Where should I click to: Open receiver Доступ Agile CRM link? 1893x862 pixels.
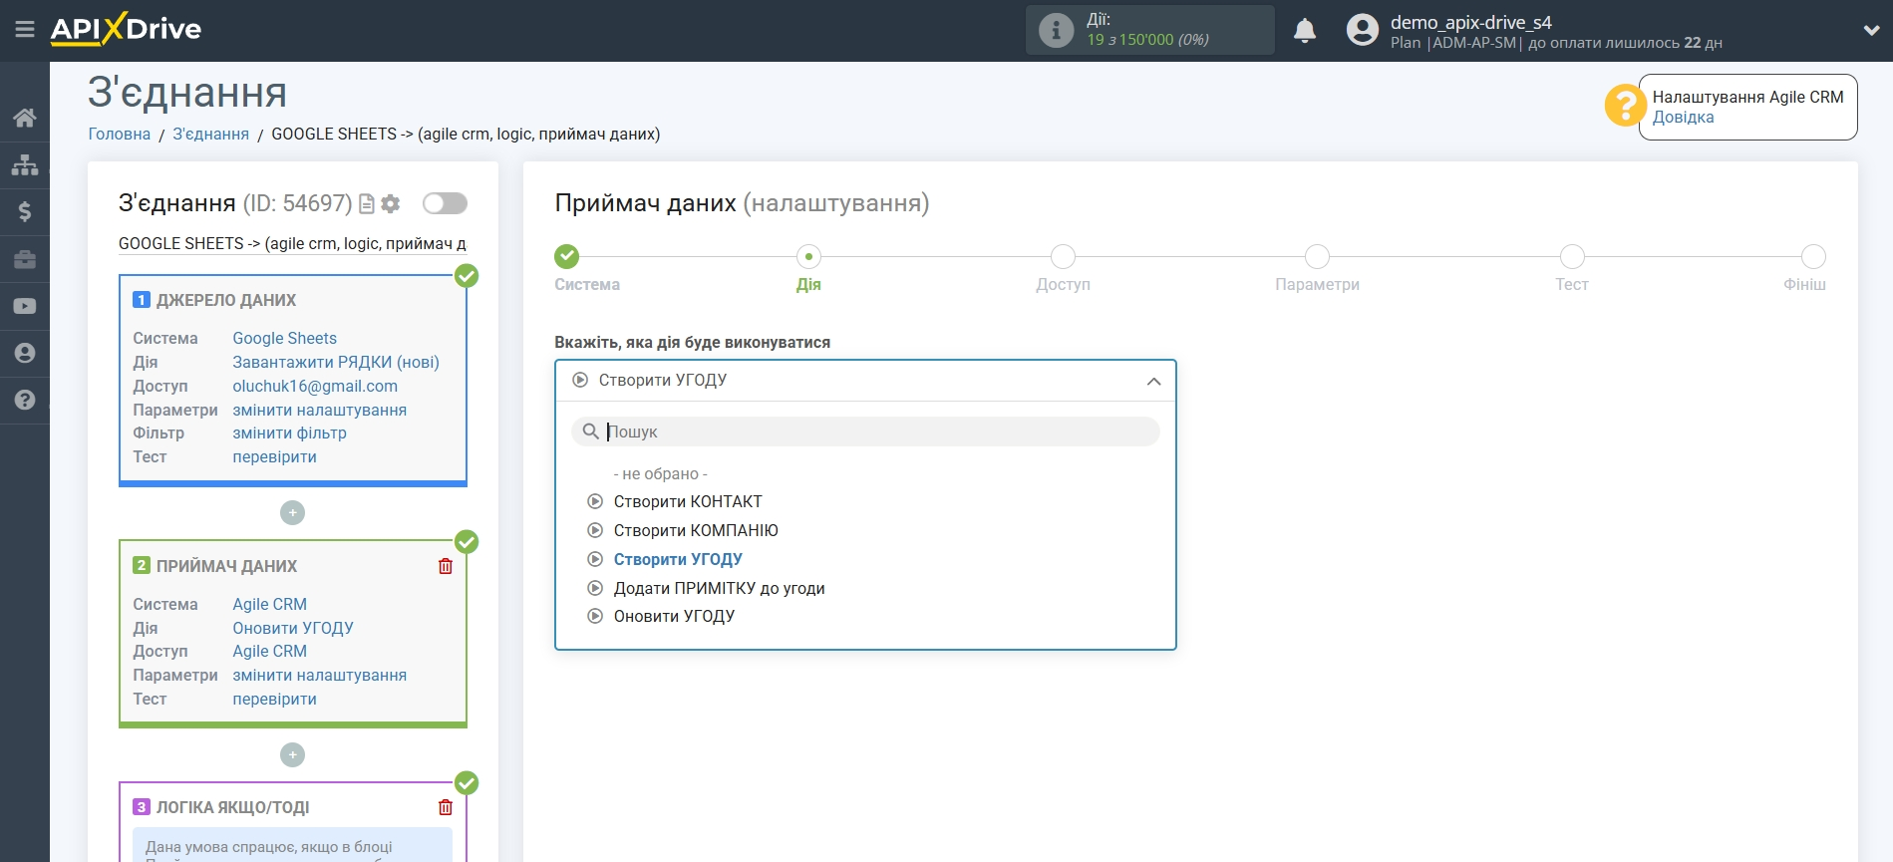[x=269, y=652]
